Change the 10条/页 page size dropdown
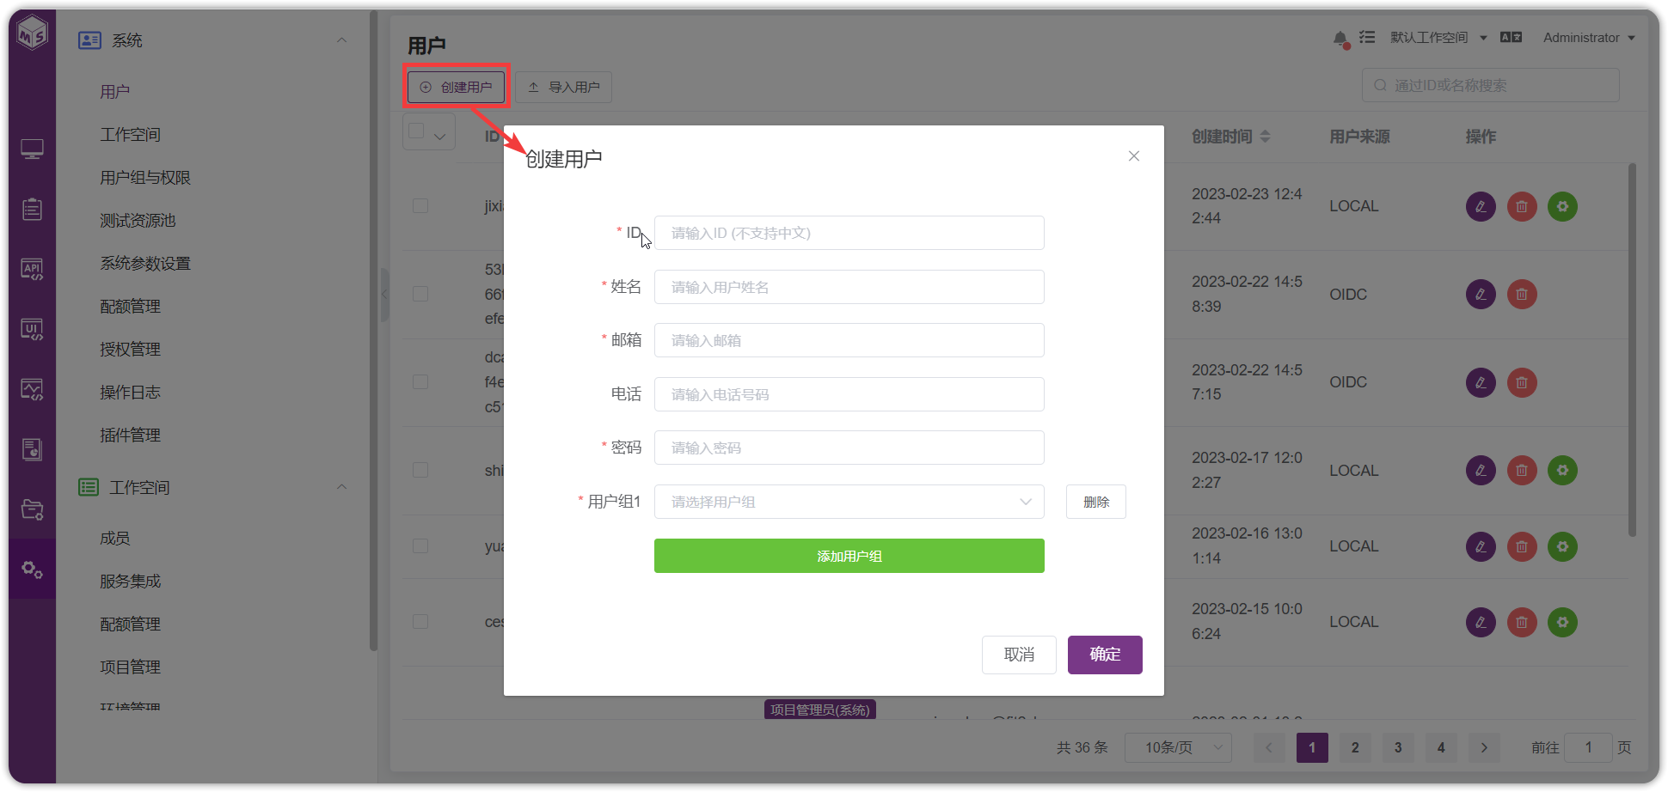This screenshot has height=792, width=1668. pos(1178,747)
